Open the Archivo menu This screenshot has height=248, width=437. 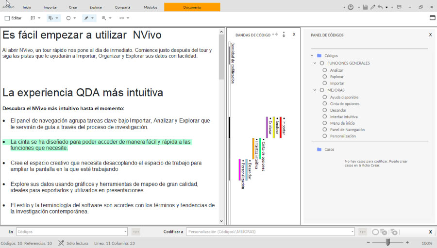8,7
